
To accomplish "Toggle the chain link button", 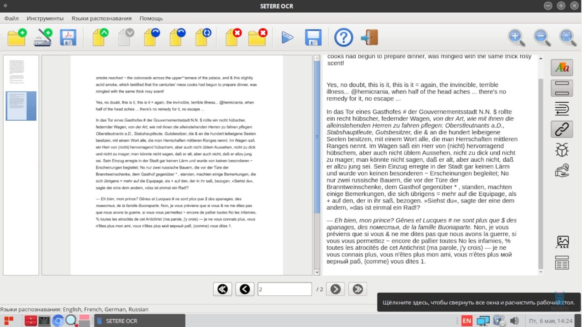I will tap(562, 129).
